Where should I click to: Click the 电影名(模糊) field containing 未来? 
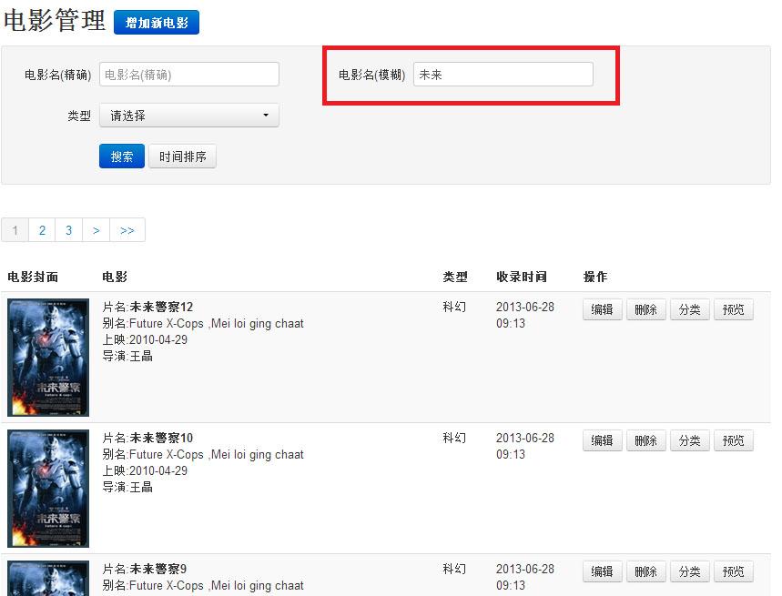click(503, 75)
